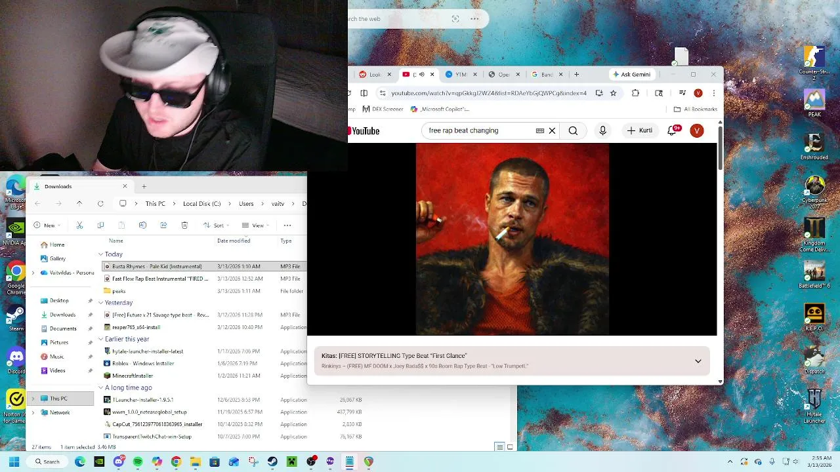This screenshot has height=472, width=840.
Task: Open Counter-Strike 2 desktop icon
Action: pos(814,64)
